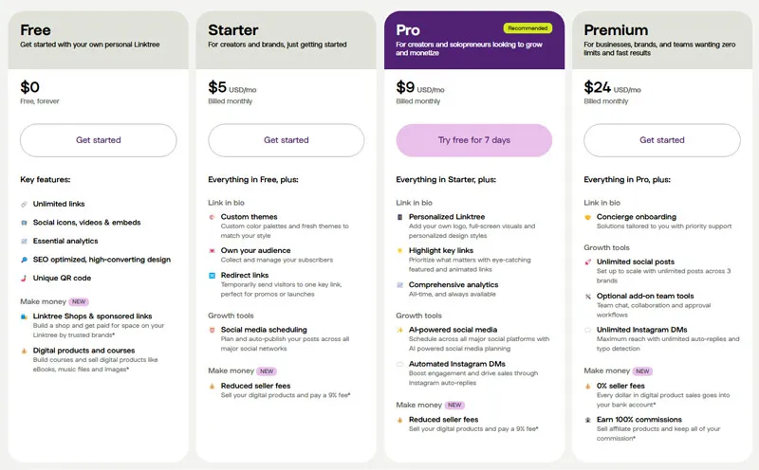Click the SEO optimized design icon
Image resolution: width=759 pixels, height=470 pixels.
(24, 260)
